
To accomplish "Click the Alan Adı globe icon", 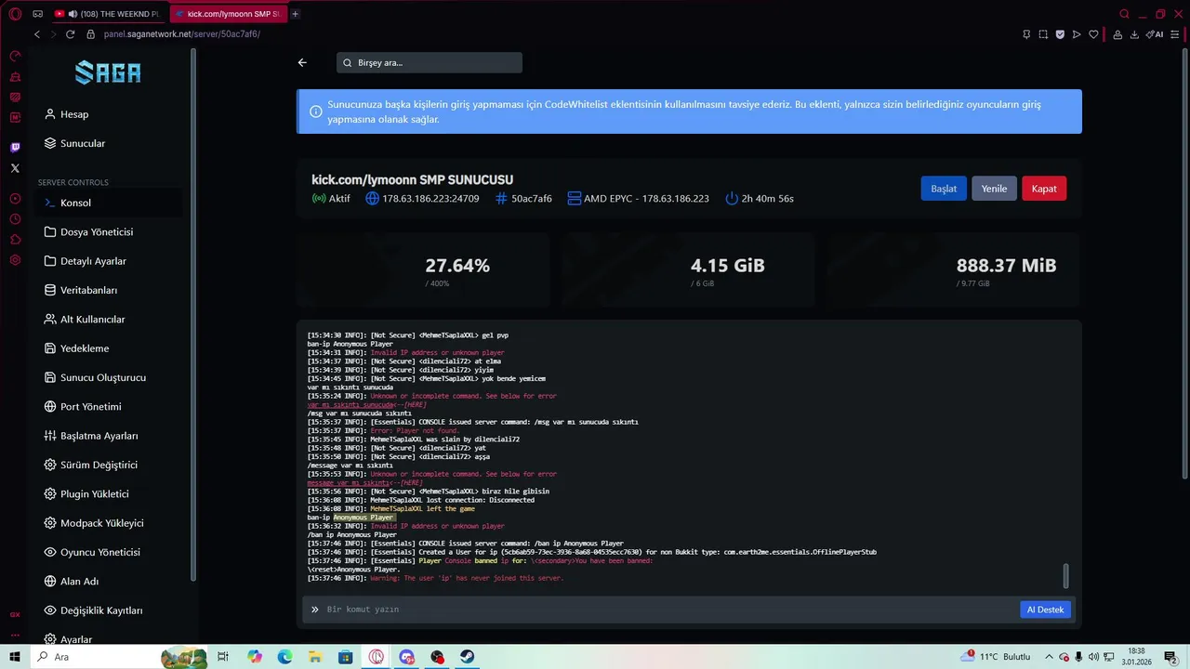I will click(50, 581).
